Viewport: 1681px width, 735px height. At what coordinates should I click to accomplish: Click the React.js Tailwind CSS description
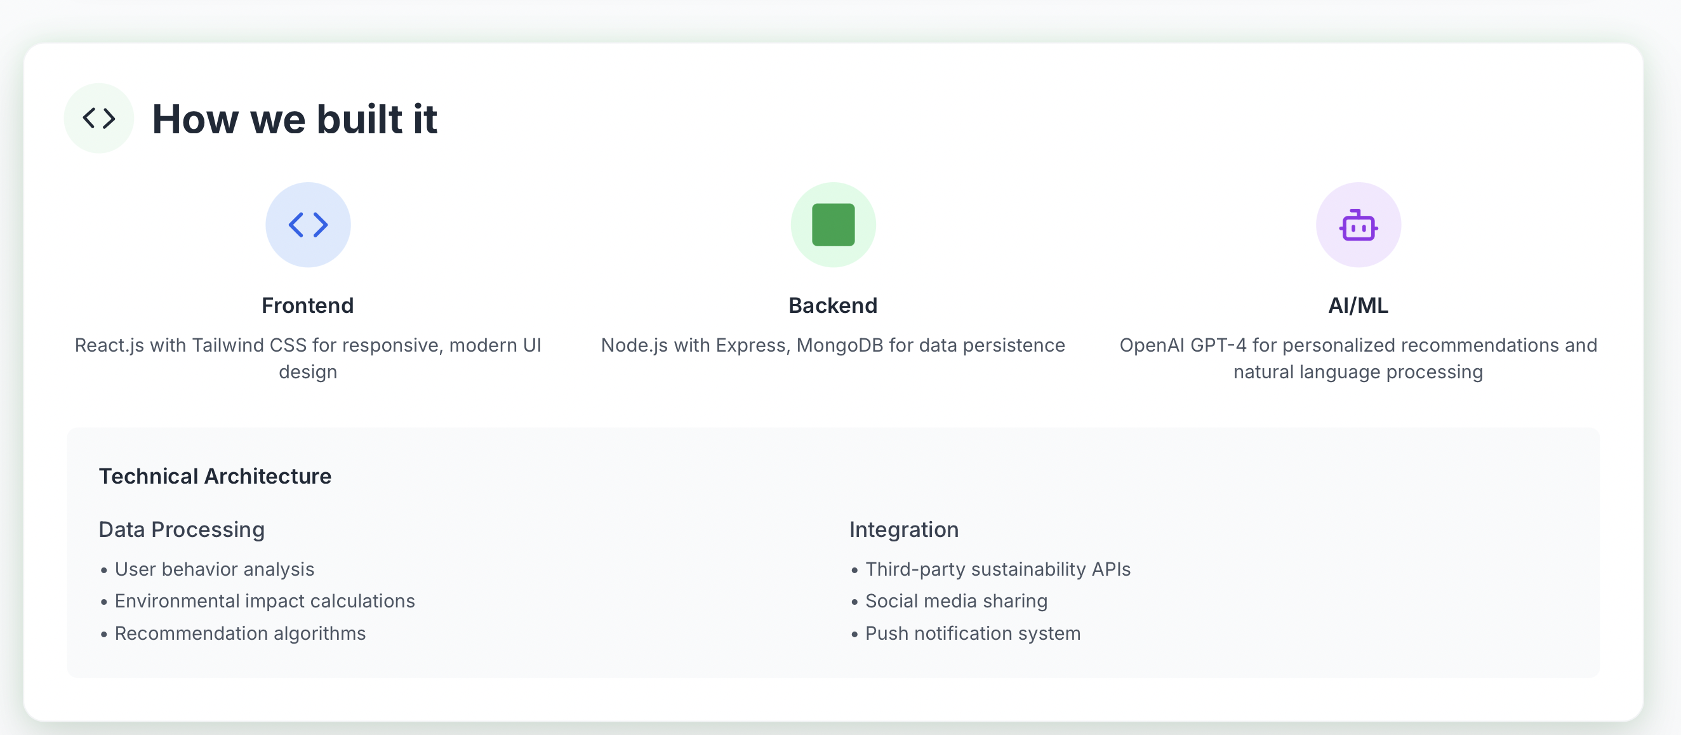(x=308, y=357)
